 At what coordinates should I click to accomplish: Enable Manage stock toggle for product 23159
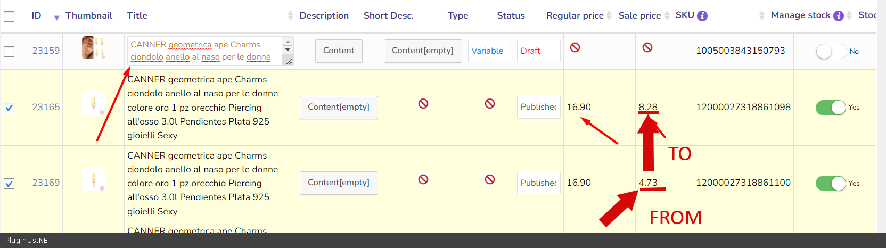[x=831, y=52]
